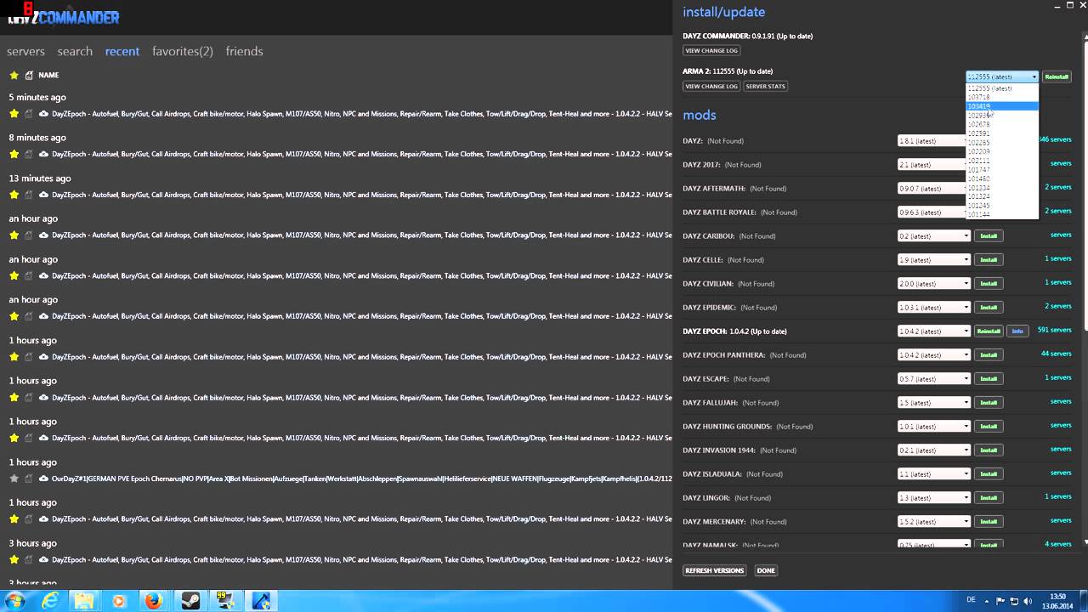Open the DAYZ EPOCH version dropdown

coord(934,331)
